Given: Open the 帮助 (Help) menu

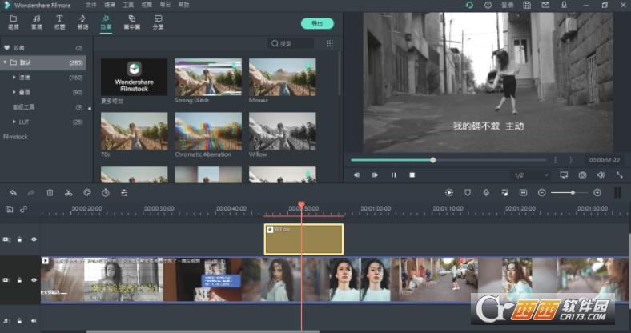Looking at the screenshot, I should pos(183,6).
